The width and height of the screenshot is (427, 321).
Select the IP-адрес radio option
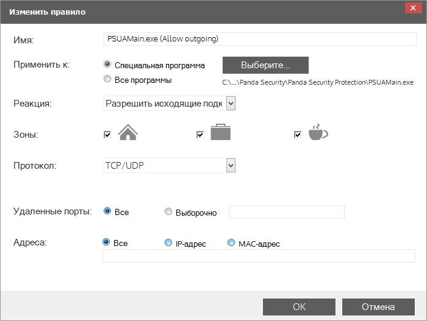point(168,242)
